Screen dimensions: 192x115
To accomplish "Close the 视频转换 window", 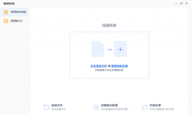I will point(187,4).
